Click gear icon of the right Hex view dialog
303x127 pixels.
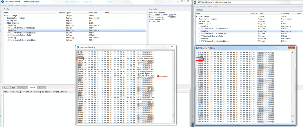tap(197, 48)
